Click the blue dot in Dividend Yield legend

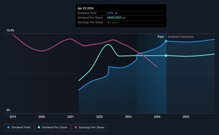pos(9,127)
